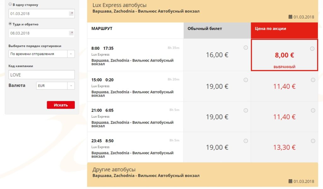Viewport: 323px width, 189px height.
Task: Show info for 15:00 promo 11,40 € price
Action: pos(313,80)
